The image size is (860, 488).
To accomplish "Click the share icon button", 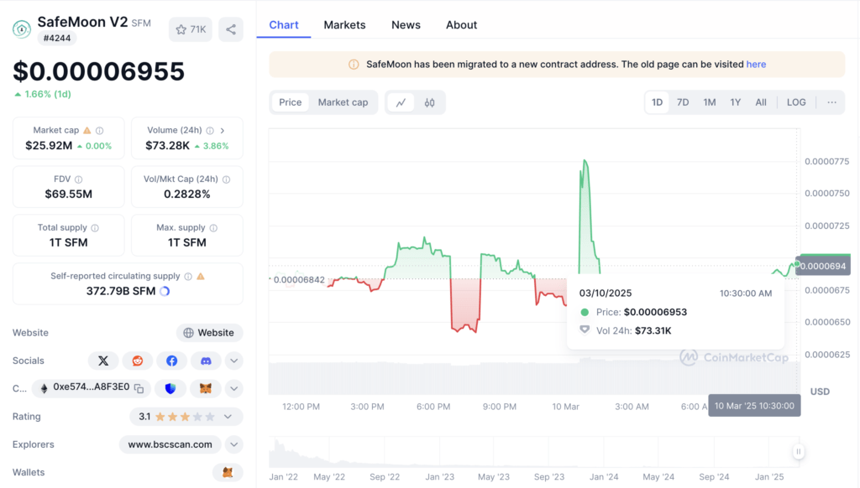I will (x=231, y=29).
